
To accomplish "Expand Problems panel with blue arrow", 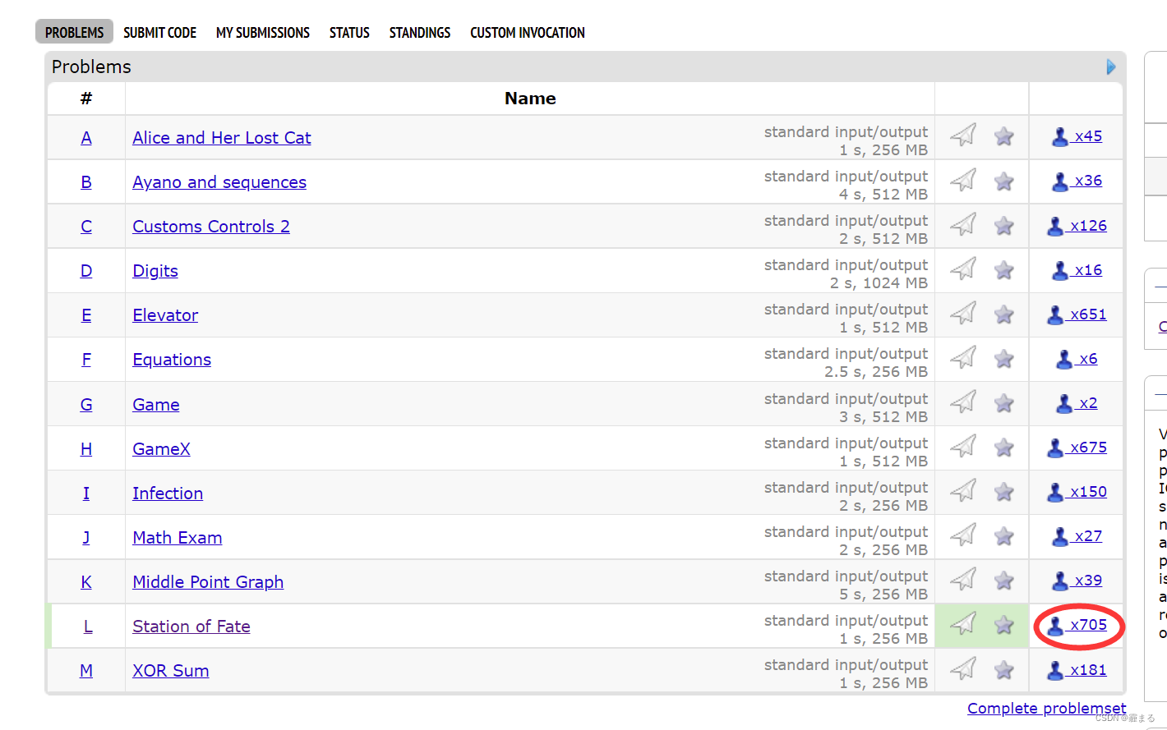I will coord(1111,67).
